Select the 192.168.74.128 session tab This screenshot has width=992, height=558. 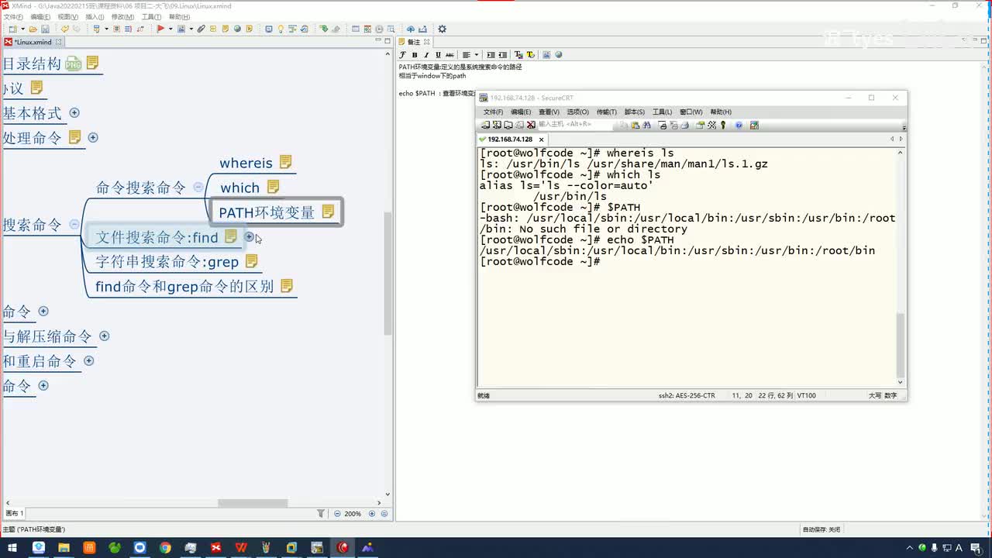click(509, 139)
